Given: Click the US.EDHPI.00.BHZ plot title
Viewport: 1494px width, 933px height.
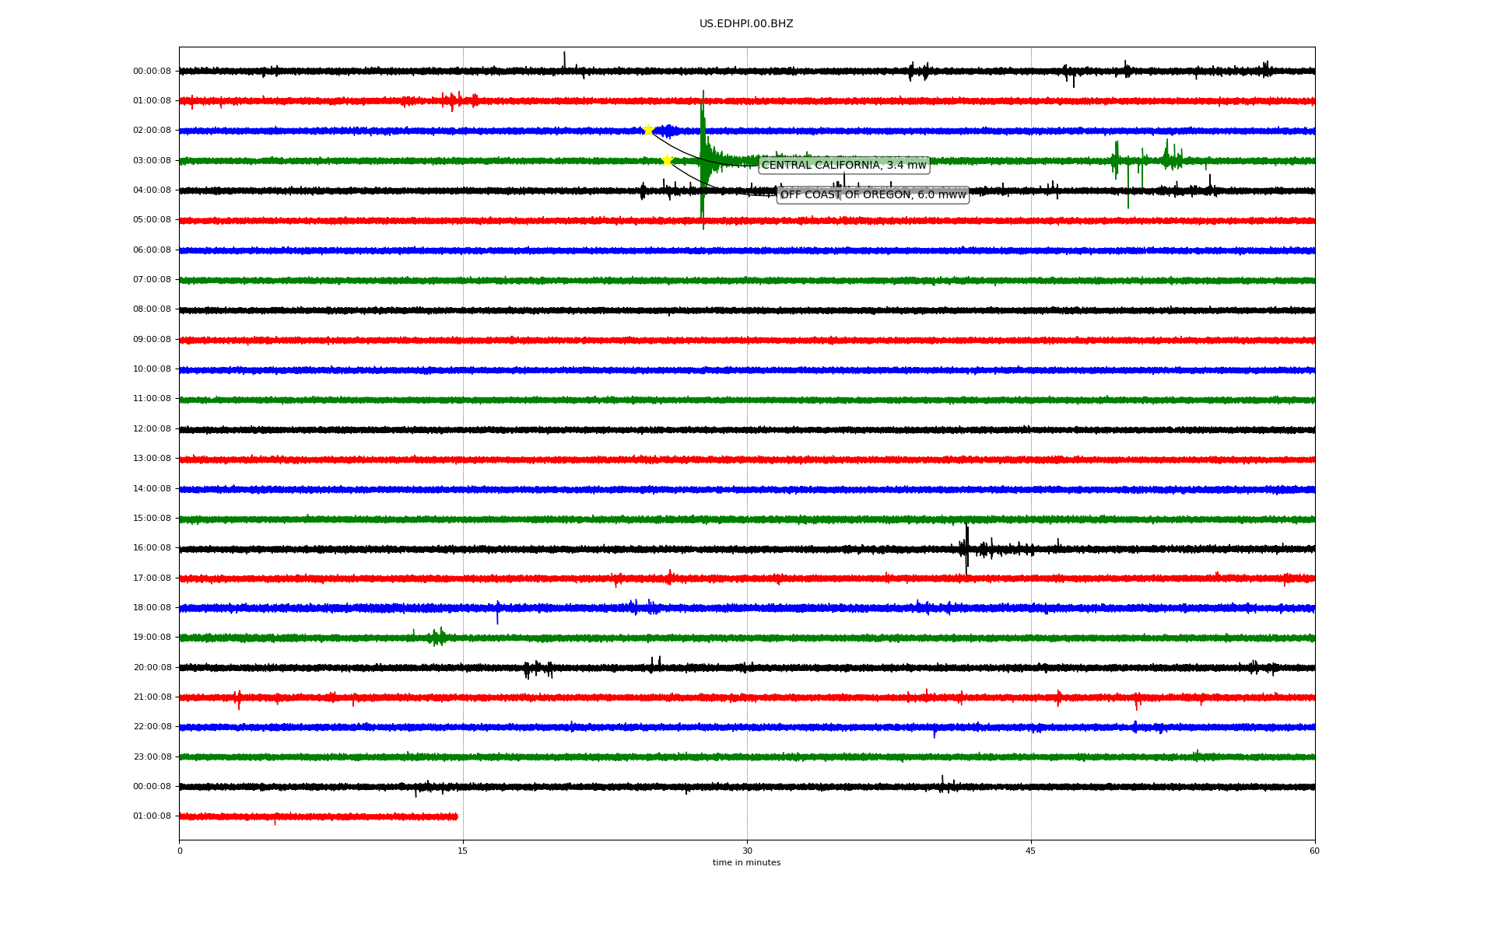Looking at the screenshot, I should pos(745,24).
